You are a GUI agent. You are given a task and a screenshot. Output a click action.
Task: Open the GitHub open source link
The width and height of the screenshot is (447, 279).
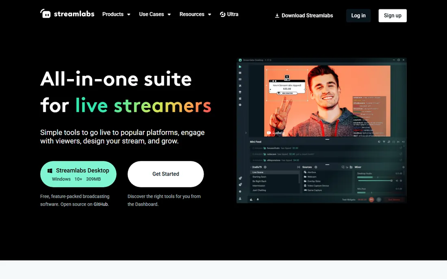pyautogui.click(x=101, y=204)
